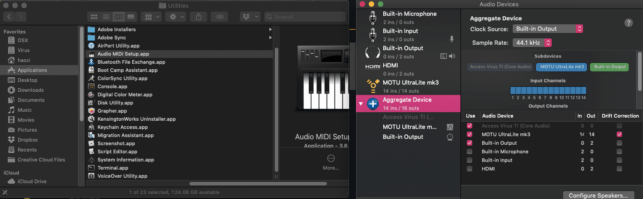Click the HDMI device icon
Viewport: 643px width, 199px height.
coord(373,66)
